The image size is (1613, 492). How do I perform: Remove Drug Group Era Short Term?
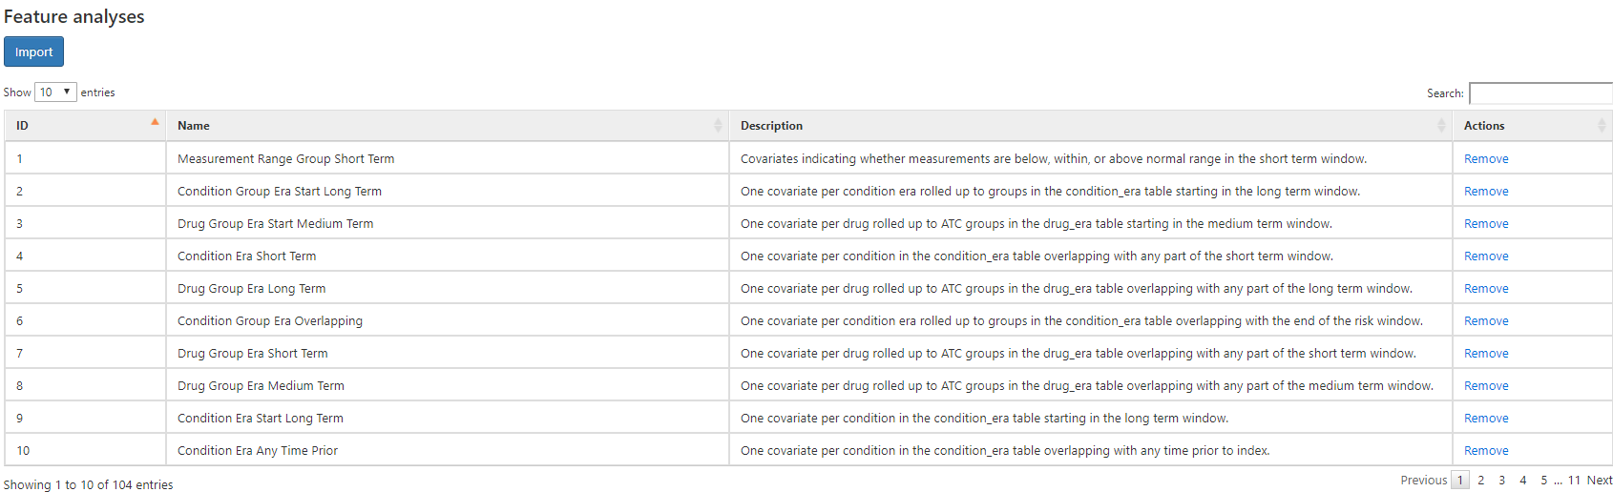pyautogui.click(x=1486, y=354)
